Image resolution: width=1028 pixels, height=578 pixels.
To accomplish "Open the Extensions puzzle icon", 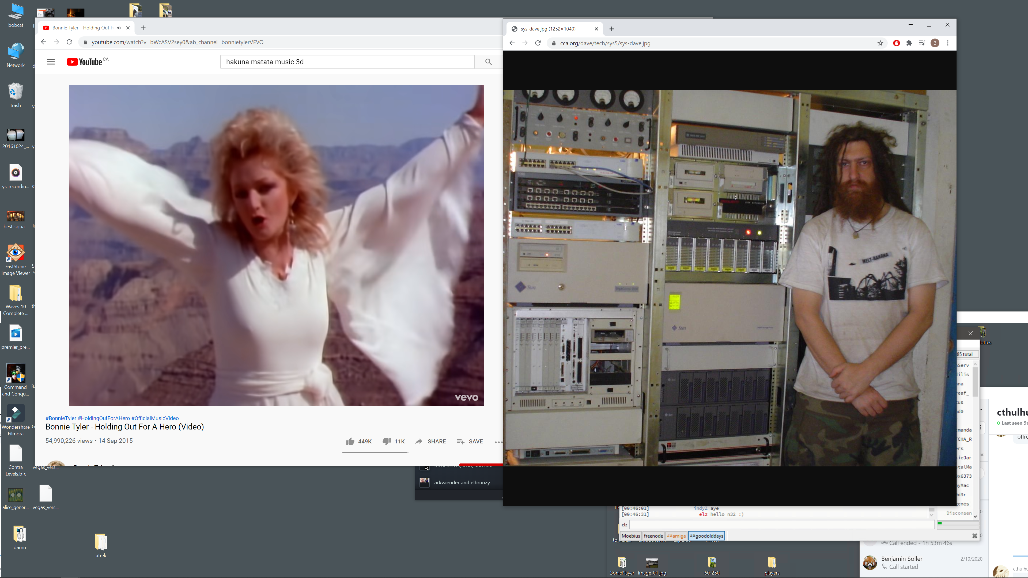I will [x=909, y=43].
